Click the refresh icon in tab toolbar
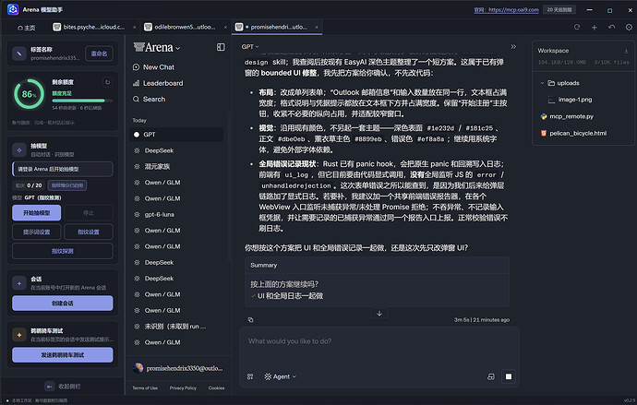 pyautogui.click(x=577, y=27)
